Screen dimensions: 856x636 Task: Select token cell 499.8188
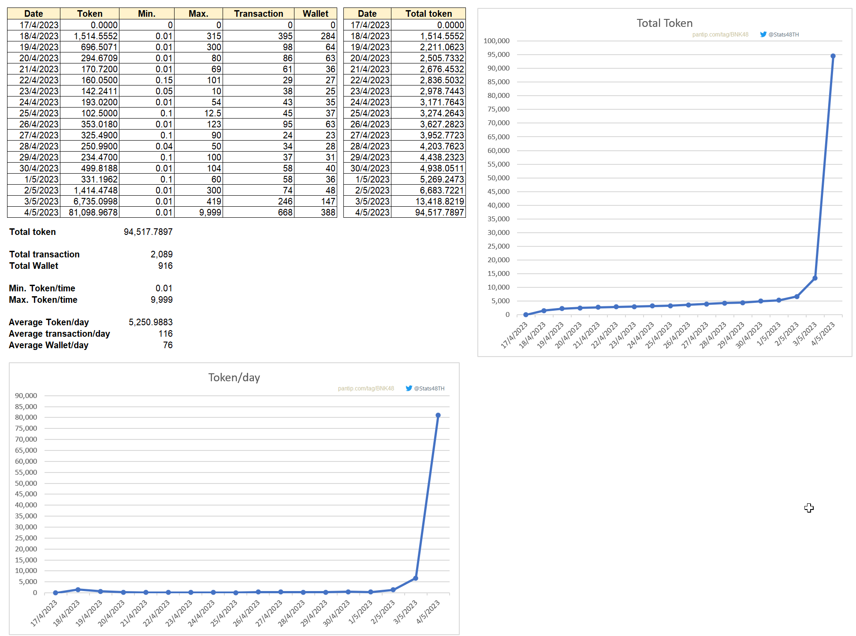(x=90, y=168)
